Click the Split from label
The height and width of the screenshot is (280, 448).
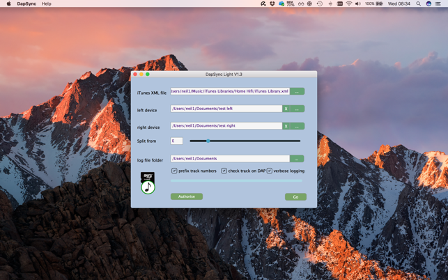(x=146, y=141)
